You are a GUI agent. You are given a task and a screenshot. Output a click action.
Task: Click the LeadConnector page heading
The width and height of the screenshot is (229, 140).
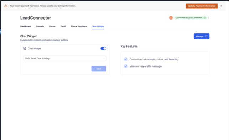pyautogui.click(x=36, y=18)
